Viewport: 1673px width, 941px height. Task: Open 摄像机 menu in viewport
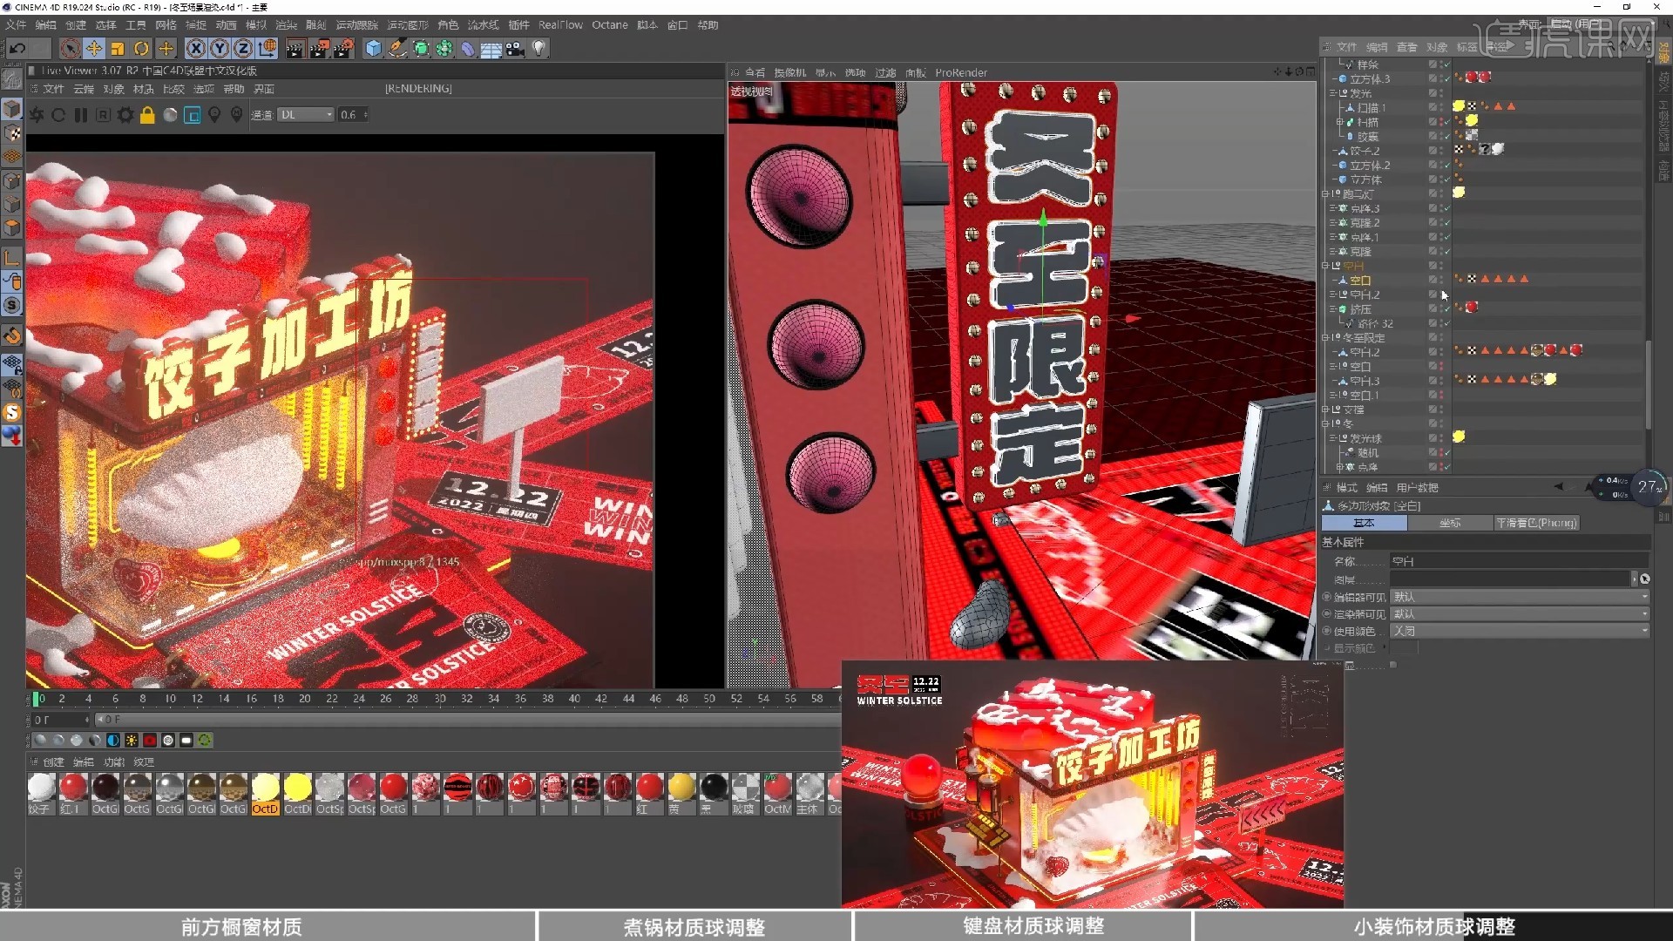pyautogui.click(x=790, y=73)
